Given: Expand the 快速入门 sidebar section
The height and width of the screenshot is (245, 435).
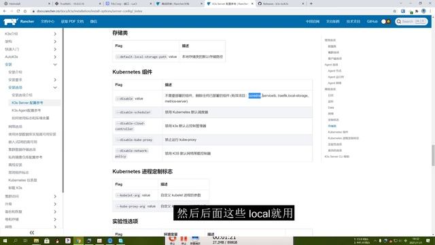Looking at the screenshot, I should coord(55,49).
